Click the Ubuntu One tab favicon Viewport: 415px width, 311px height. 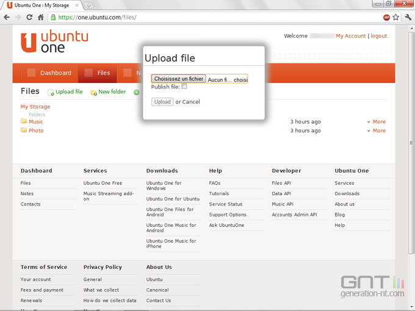[x=10, y=5]
